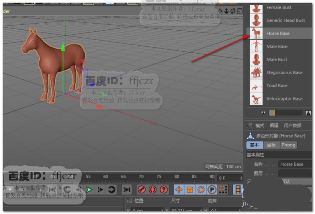Screen dimensions: 315x214
Task: Click the attribute manager grip icon
Action: point(249,125)
